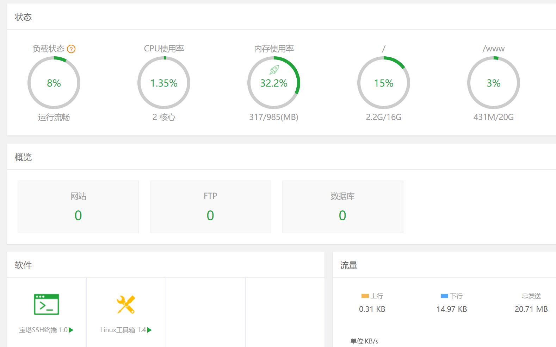Click the 431M/20G disk value
556x347 pixels.
click(x=494, y=117)
